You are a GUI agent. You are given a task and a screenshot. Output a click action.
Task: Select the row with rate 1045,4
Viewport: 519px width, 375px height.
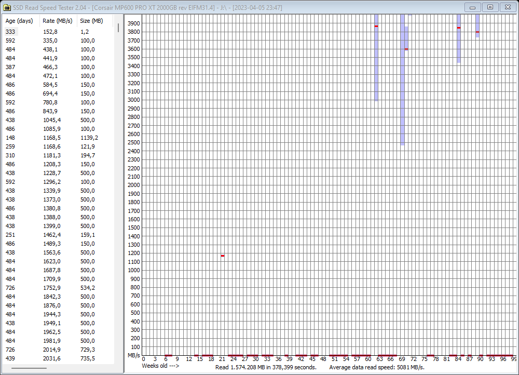(x=58, y=120)
